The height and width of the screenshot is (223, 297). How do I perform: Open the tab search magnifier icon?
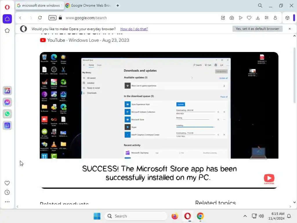click(260, 6)
